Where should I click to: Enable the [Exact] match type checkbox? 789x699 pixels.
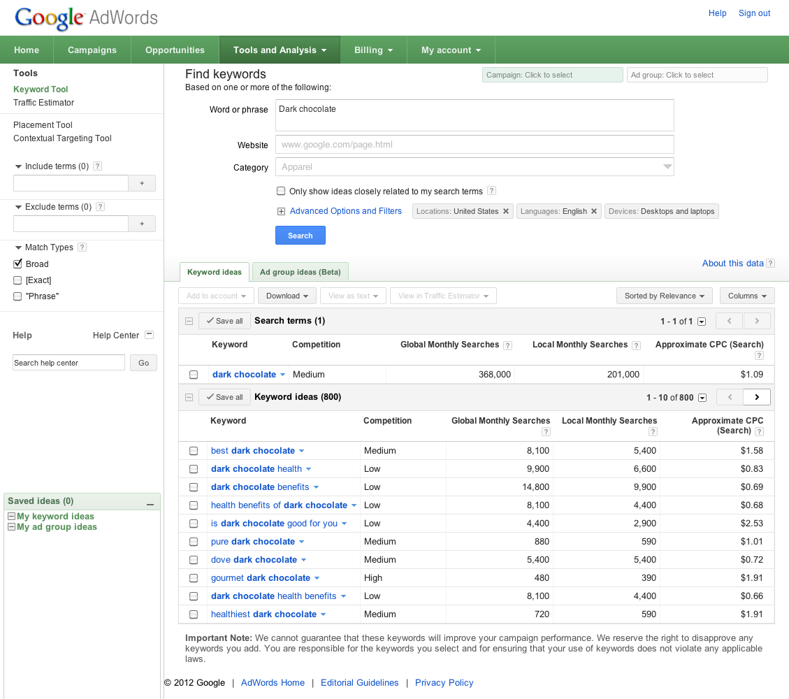(18, 280)
